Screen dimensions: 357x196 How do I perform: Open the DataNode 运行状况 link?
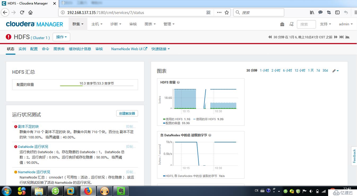pos(33,147)
